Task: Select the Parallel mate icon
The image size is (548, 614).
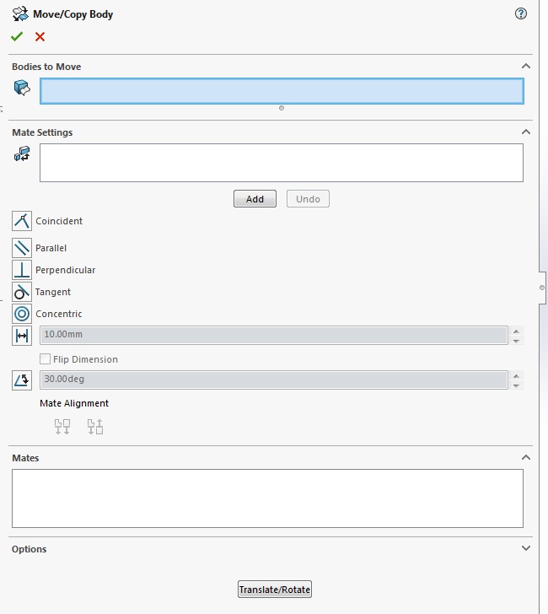Action: point(22,248)
